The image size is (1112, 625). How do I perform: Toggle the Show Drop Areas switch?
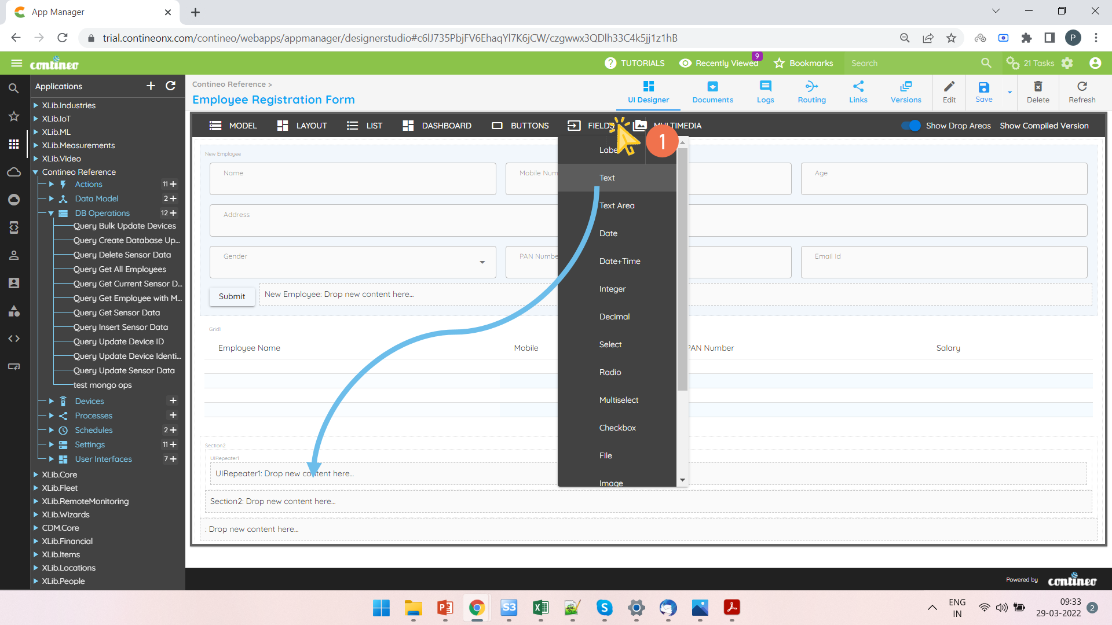point(911,126)
